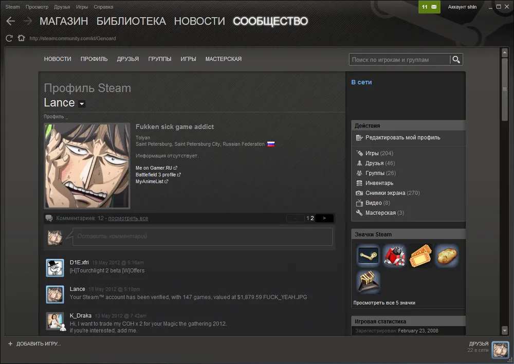The image size is (514, 364).
Task: Focus the player and group search field
Action: [x=399, y=60]
